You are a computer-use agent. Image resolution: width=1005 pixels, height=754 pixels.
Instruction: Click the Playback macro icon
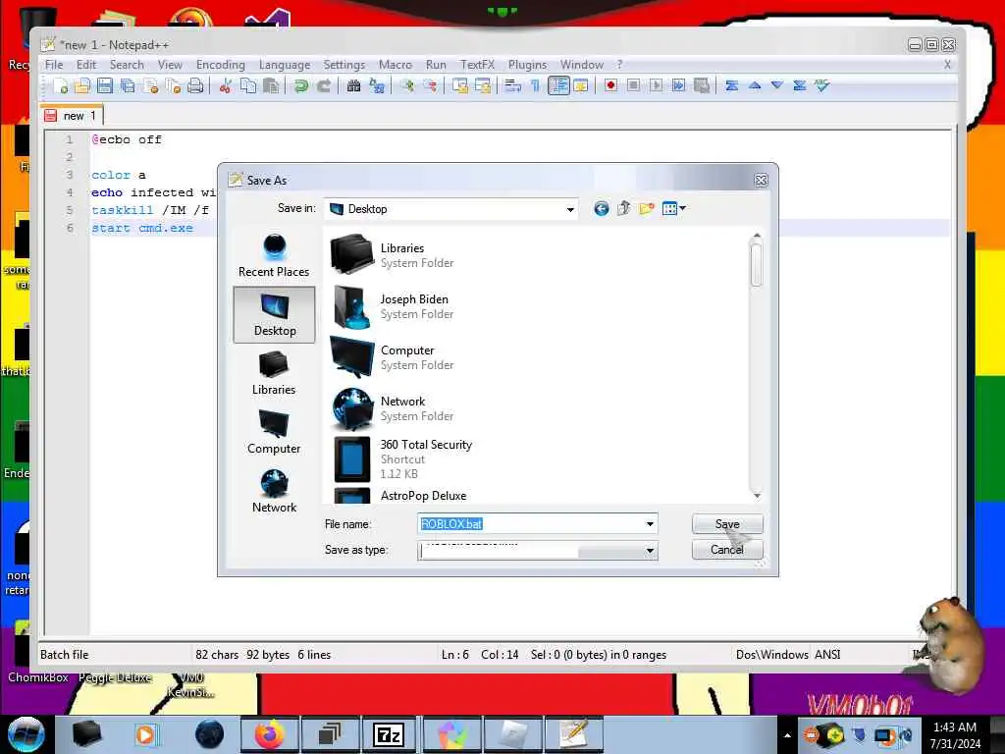pos(656,86)
